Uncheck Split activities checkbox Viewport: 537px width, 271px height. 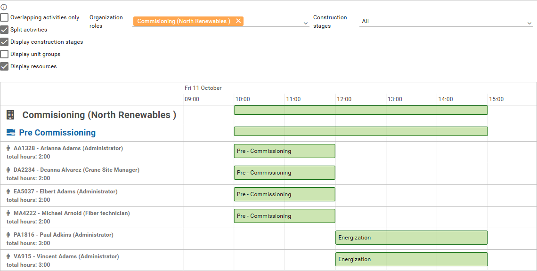click(4, 30)
